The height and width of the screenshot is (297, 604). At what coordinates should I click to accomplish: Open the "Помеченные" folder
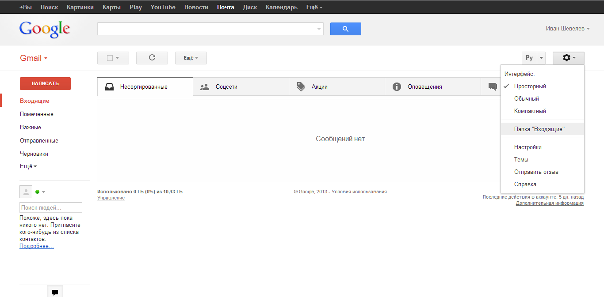click(x=37, y=114)
